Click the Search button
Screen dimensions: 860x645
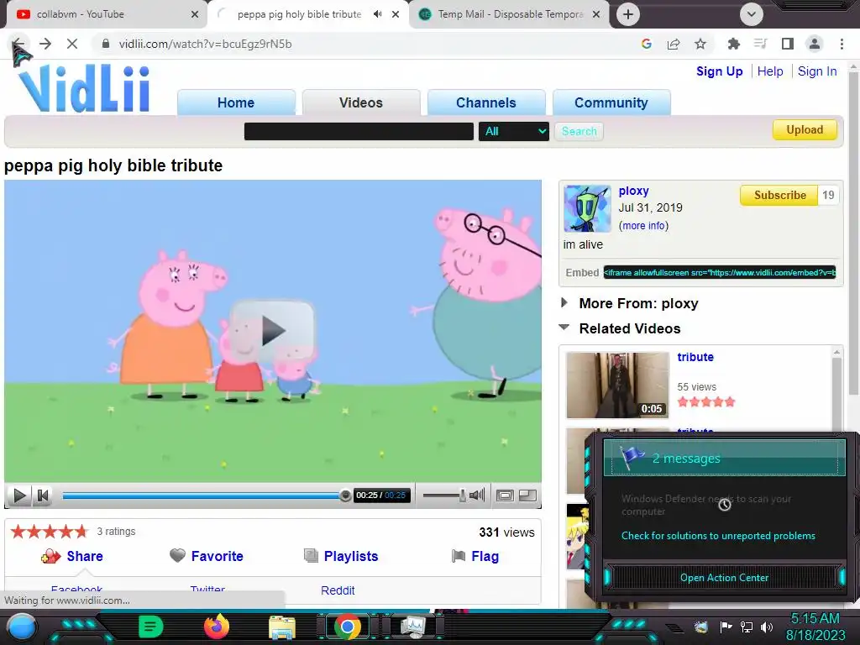click(x=579, y=132)
